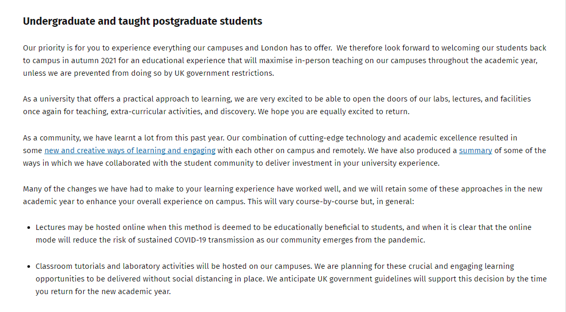Click the paragraph starting 'Our priority is for you'
566x312 pixels.
285,60
